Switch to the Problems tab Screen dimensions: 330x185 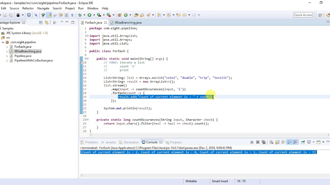coord(89,142)
